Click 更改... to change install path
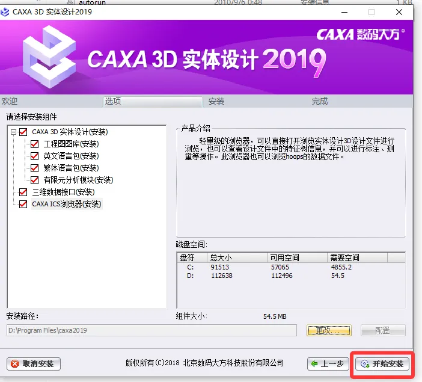 pos(329,330)
